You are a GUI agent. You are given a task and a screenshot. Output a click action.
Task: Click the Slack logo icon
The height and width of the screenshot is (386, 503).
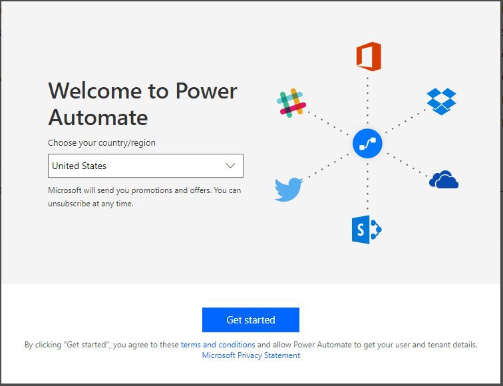tap(291, 102)
